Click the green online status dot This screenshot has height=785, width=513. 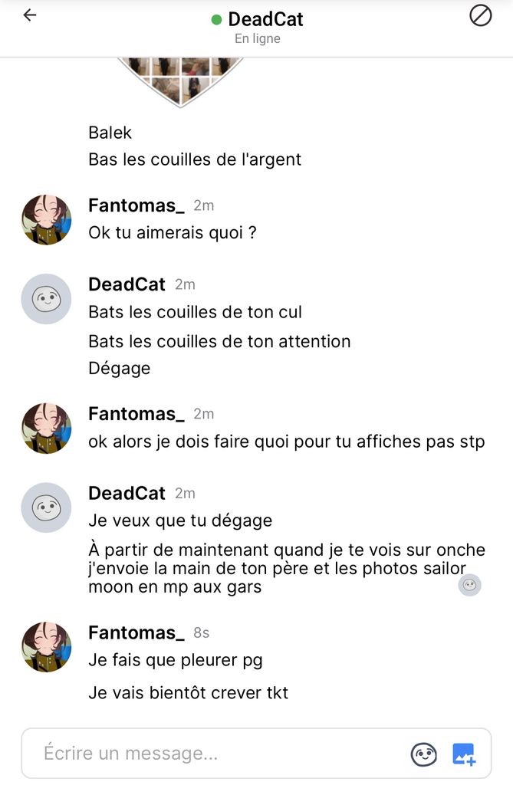[216, 20]
